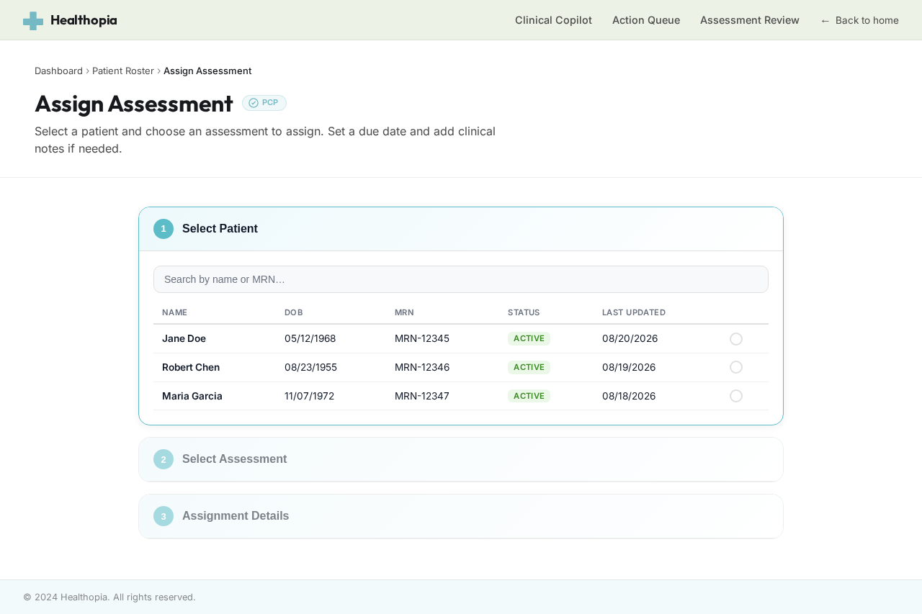Click the last updated date 08/20/2026

tap(630, 338)
